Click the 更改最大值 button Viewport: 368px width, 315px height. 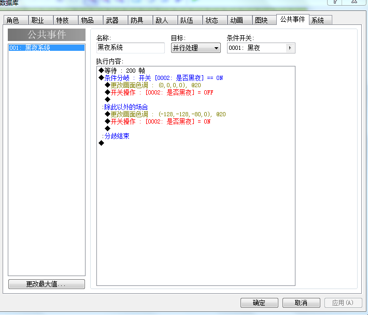[x=47, y=284]
